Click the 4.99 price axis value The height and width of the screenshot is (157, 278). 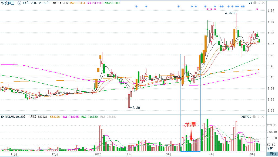tap(271, 10)
